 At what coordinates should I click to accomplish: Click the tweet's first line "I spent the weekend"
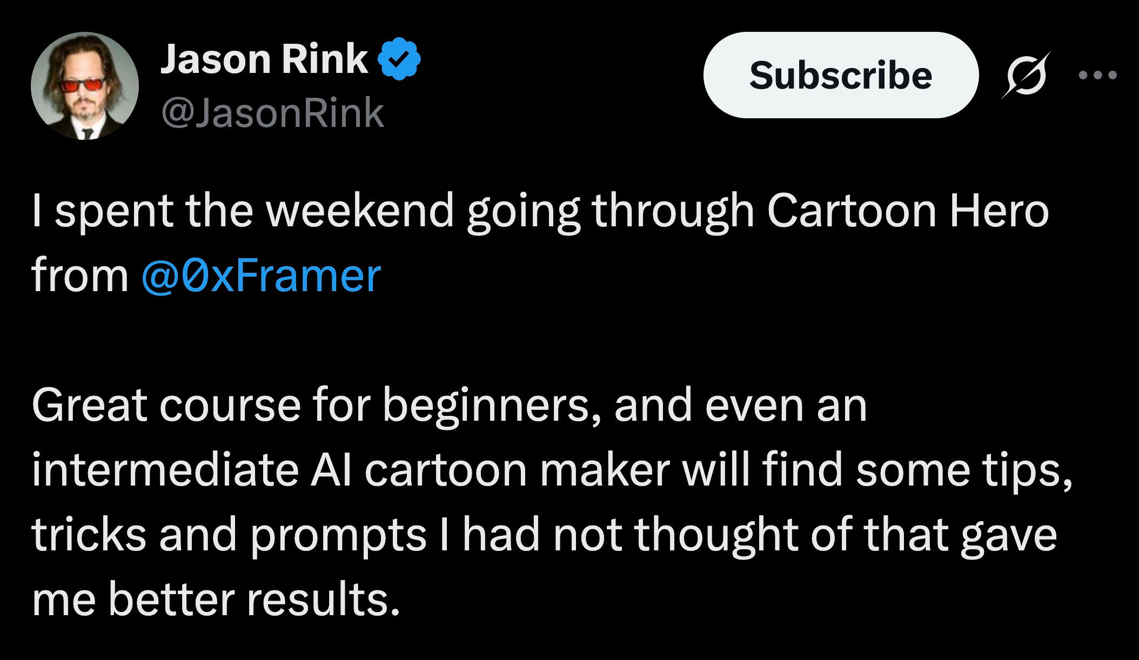point(242,211)
